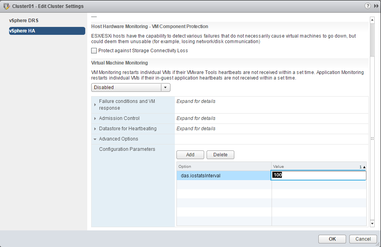Expand Failure conditions and VM response
The width and height of the screenshot is (381, 247).
[x=95, y=104]
